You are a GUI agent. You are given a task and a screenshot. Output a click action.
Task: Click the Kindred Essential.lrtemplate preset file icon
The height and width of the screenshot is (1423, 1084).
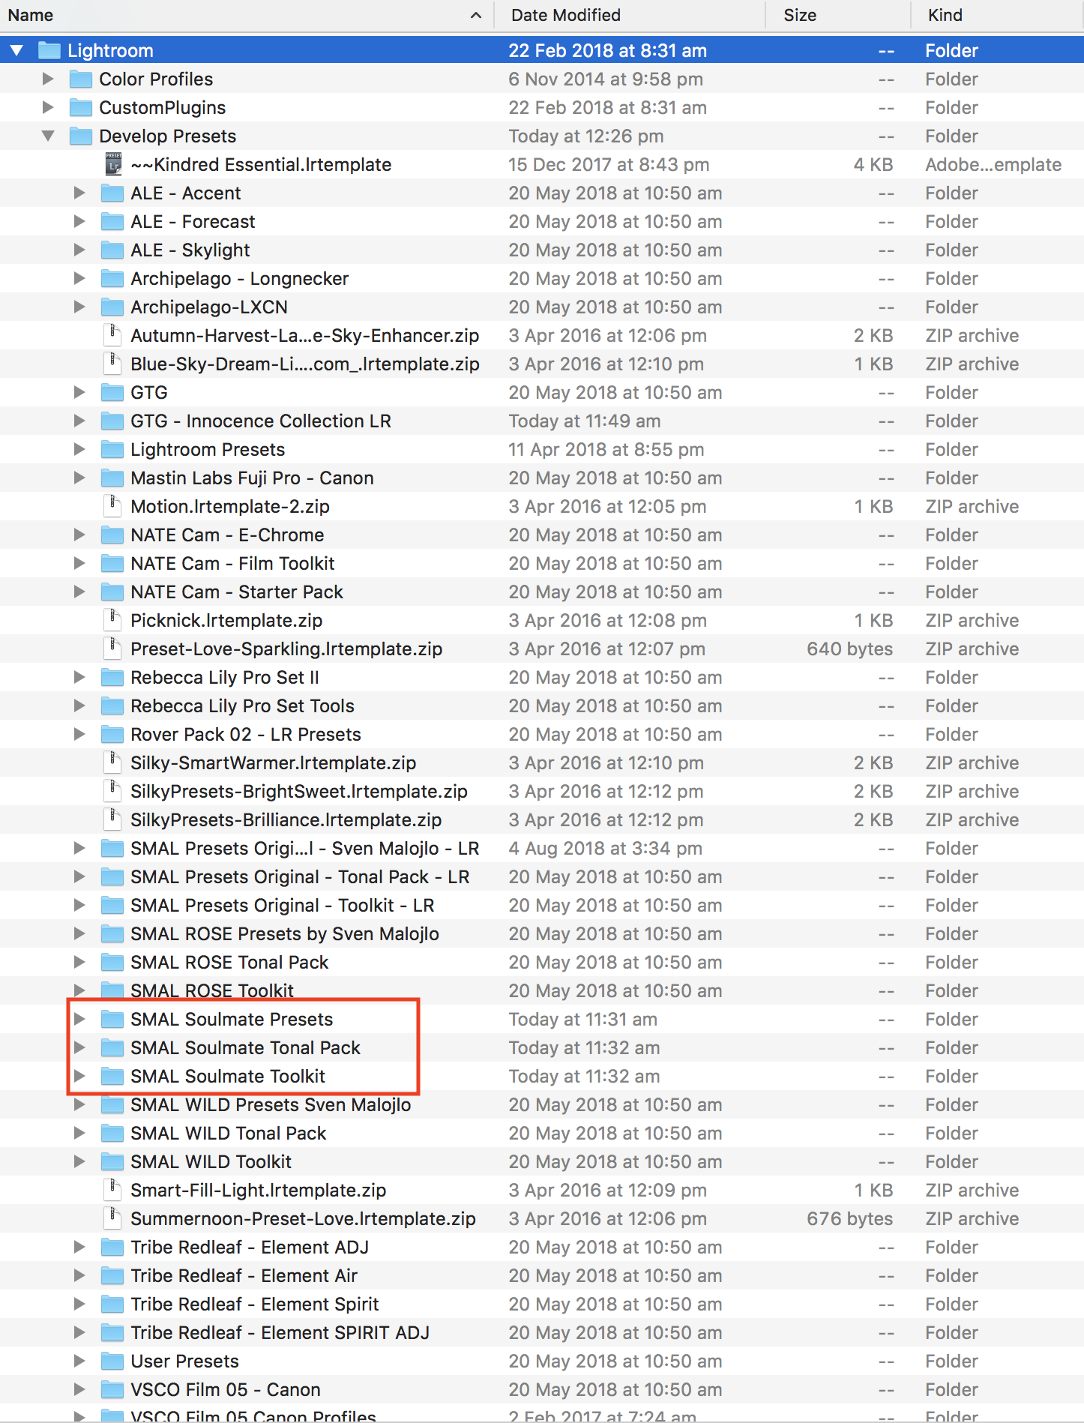click(113, 164)
